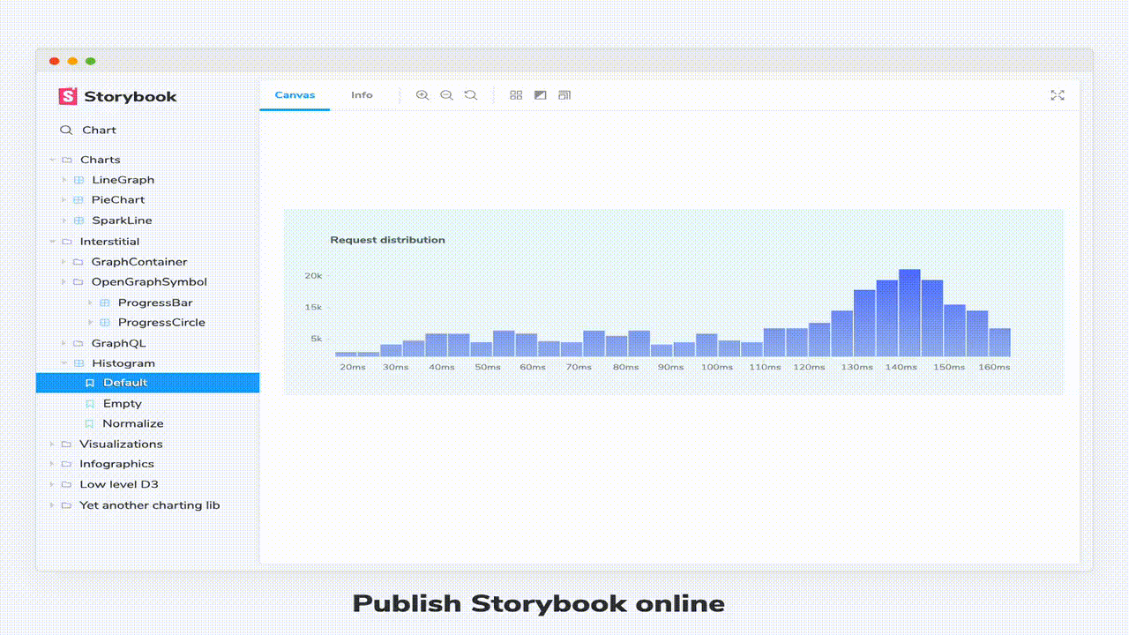Collapse the Histogram arrow
The height and width of the screenshot is (635, 1129).
point(64,363)
